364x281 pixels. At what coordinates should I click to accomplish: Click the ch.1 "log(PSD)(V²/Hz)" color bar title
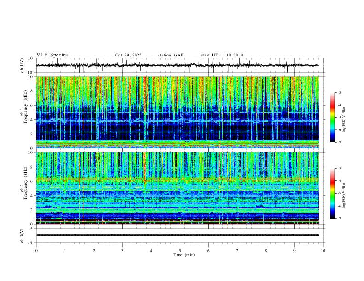coord(344,119)
